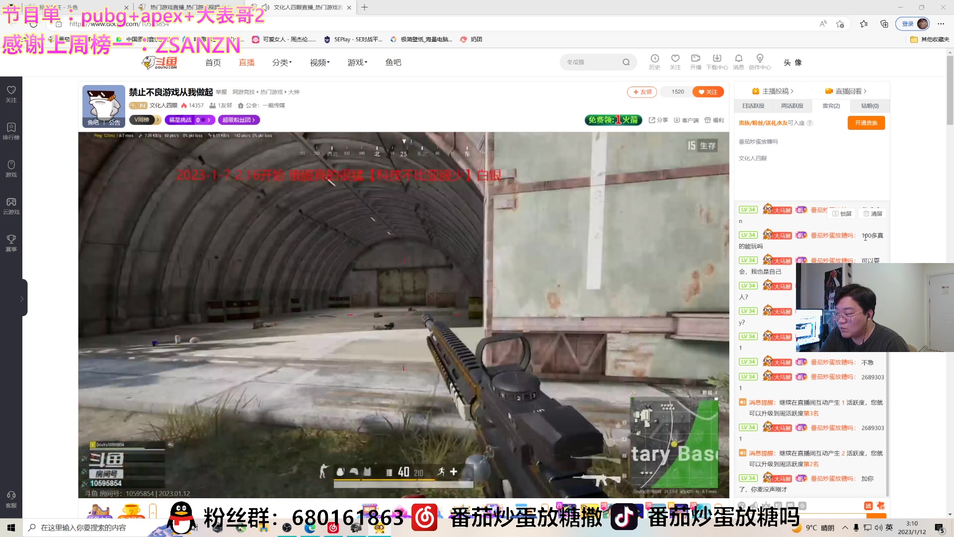This screenshot has height=537, width=954.
Task: Click the orange 关注 follow button
Action: (708, 92)
